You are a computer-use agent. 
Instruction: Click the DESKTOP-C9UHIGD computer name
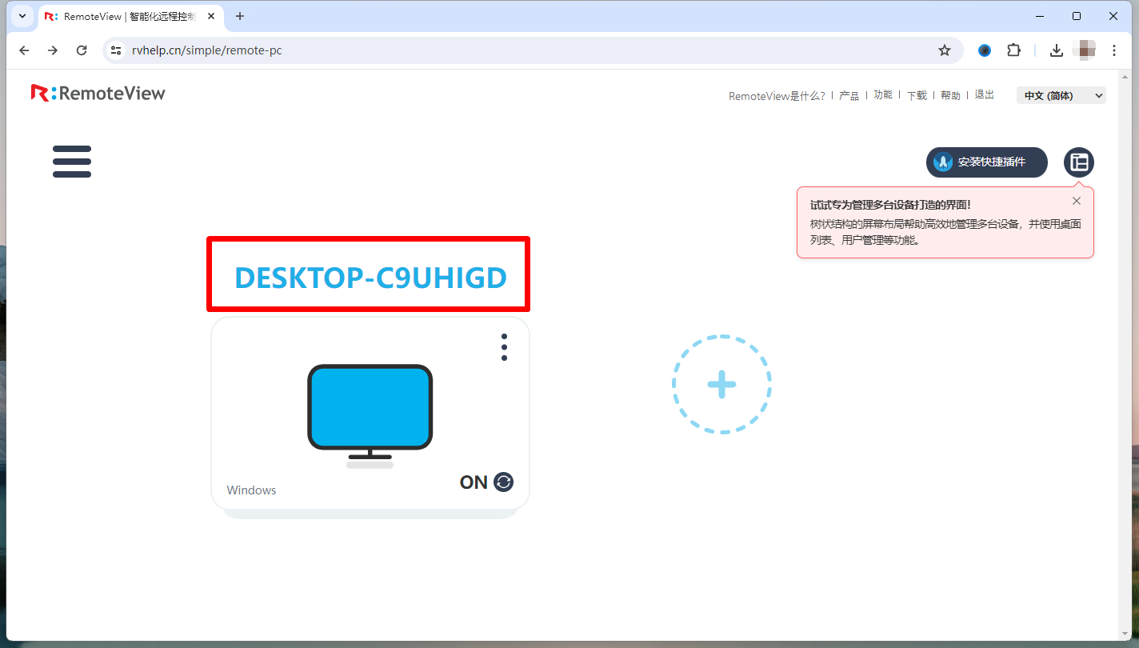pyautogui.click(x=370, y=278)
